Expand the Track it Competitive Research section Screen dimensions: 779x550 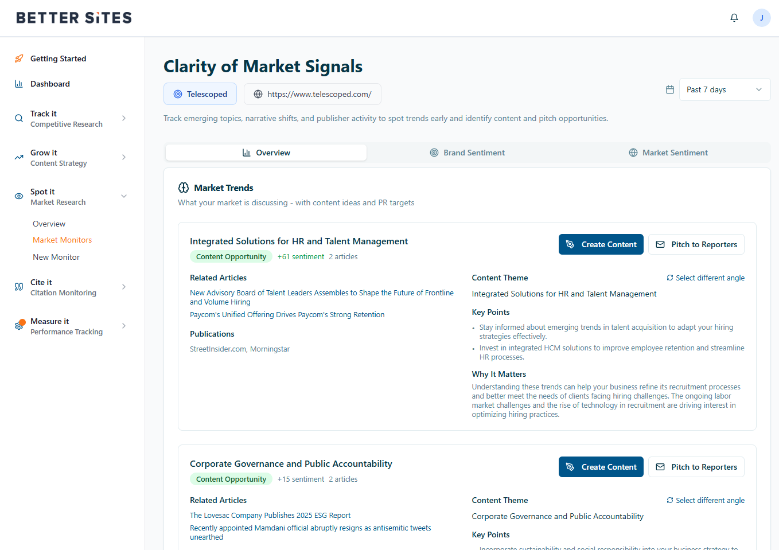pyautogui.click(x=124, y=118)
